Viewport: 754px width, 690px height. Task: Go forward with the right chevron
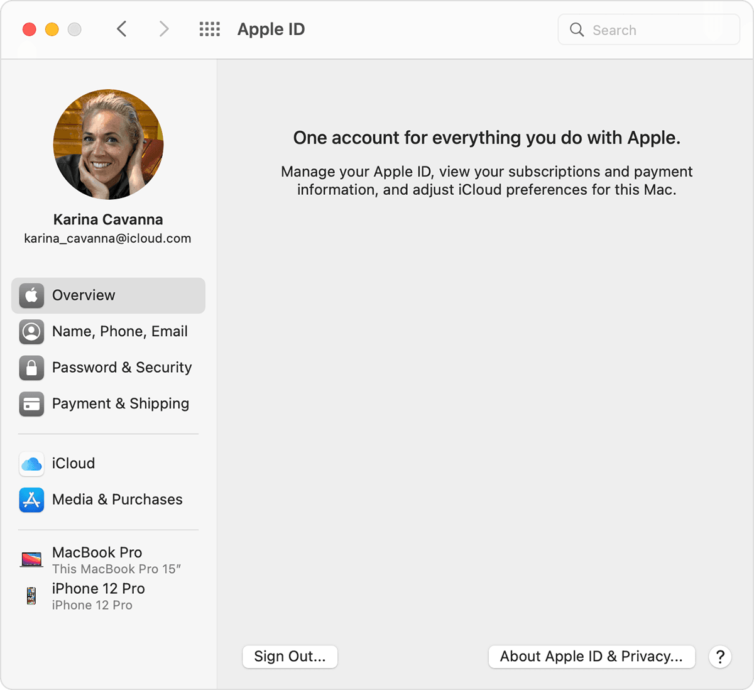pos(164,29)
